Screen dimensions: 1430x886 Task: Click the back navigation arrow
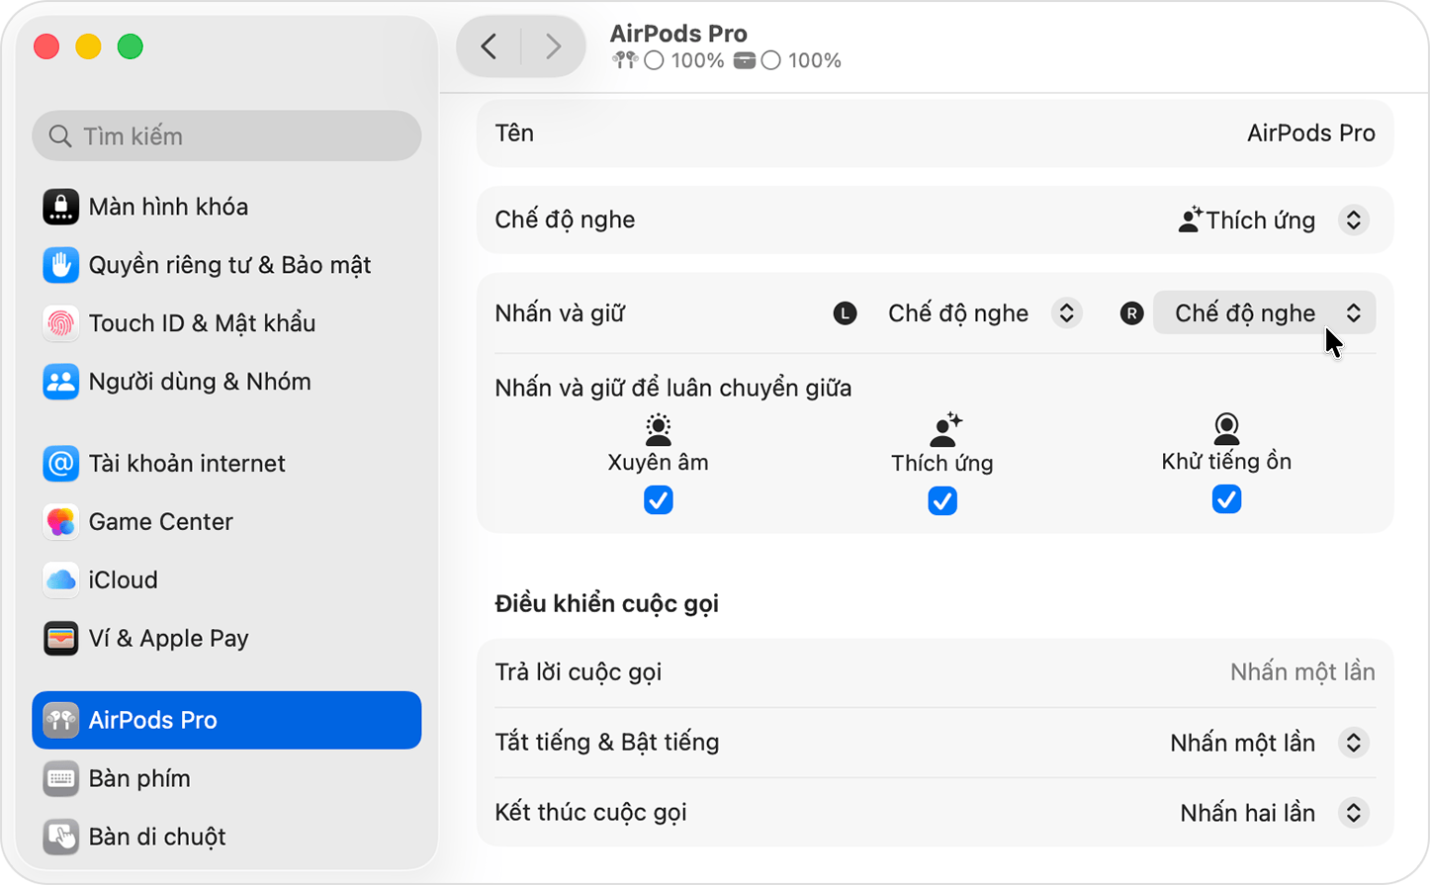(487, 45)
